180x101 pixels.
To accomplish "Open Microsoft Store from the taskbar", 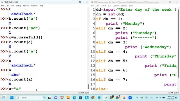I will coord(81,98).
